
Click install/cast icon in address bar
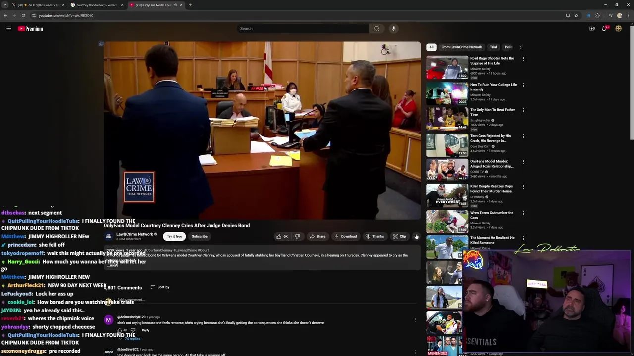point(568,15)
